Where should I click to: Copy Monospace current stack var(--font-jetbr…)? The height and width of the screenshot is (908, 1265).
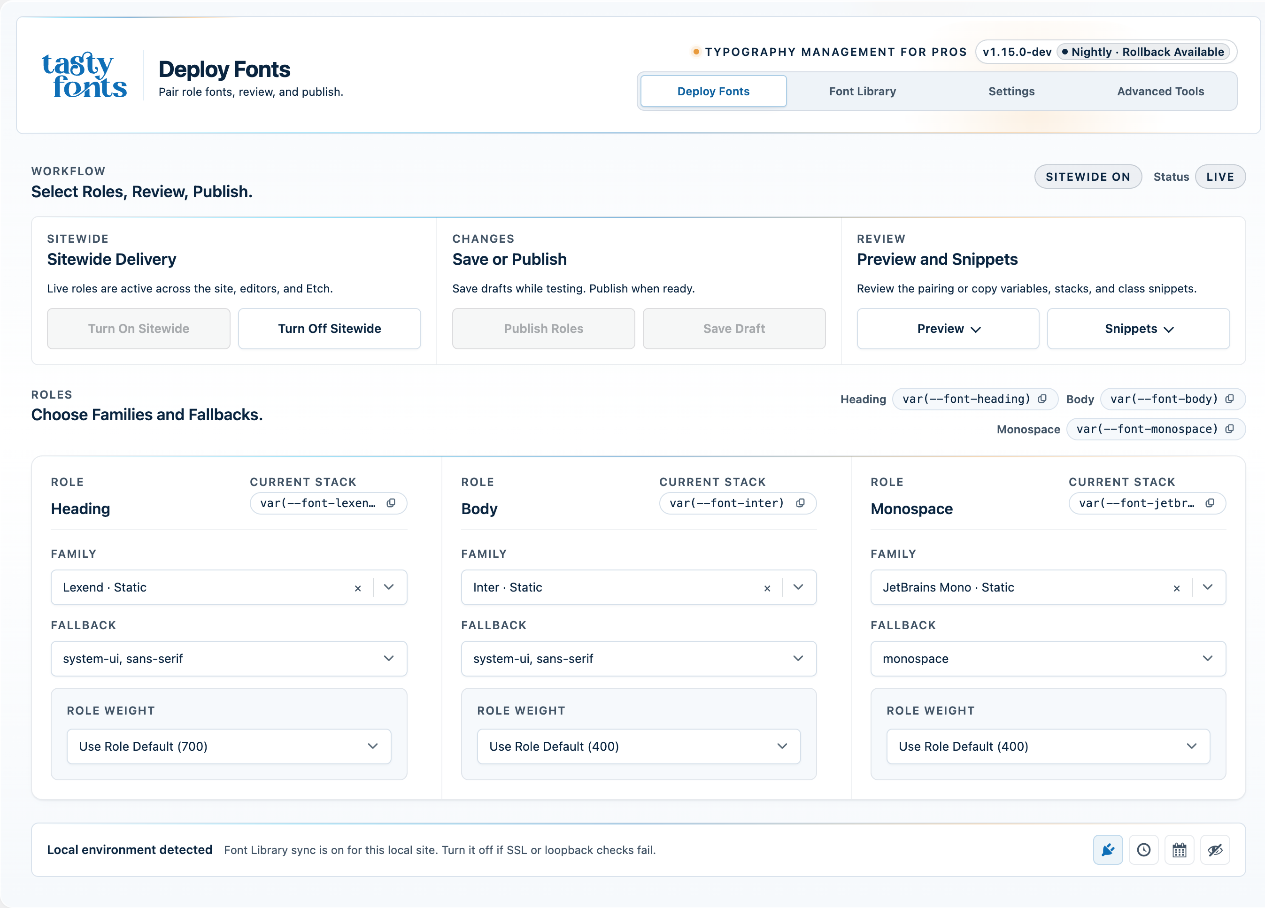point(1210,503)
